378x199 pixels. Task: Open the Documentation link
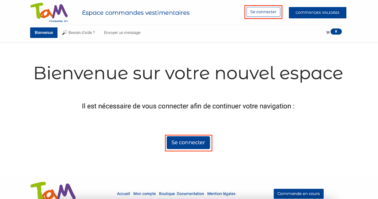click(x=190, y=193)
